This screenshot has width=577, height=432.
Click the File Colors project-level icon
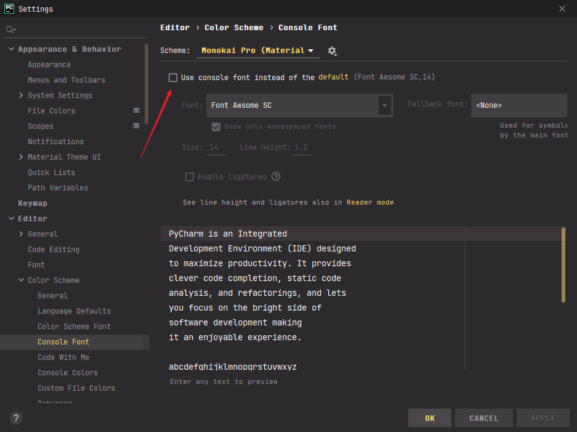pos(136,111)
